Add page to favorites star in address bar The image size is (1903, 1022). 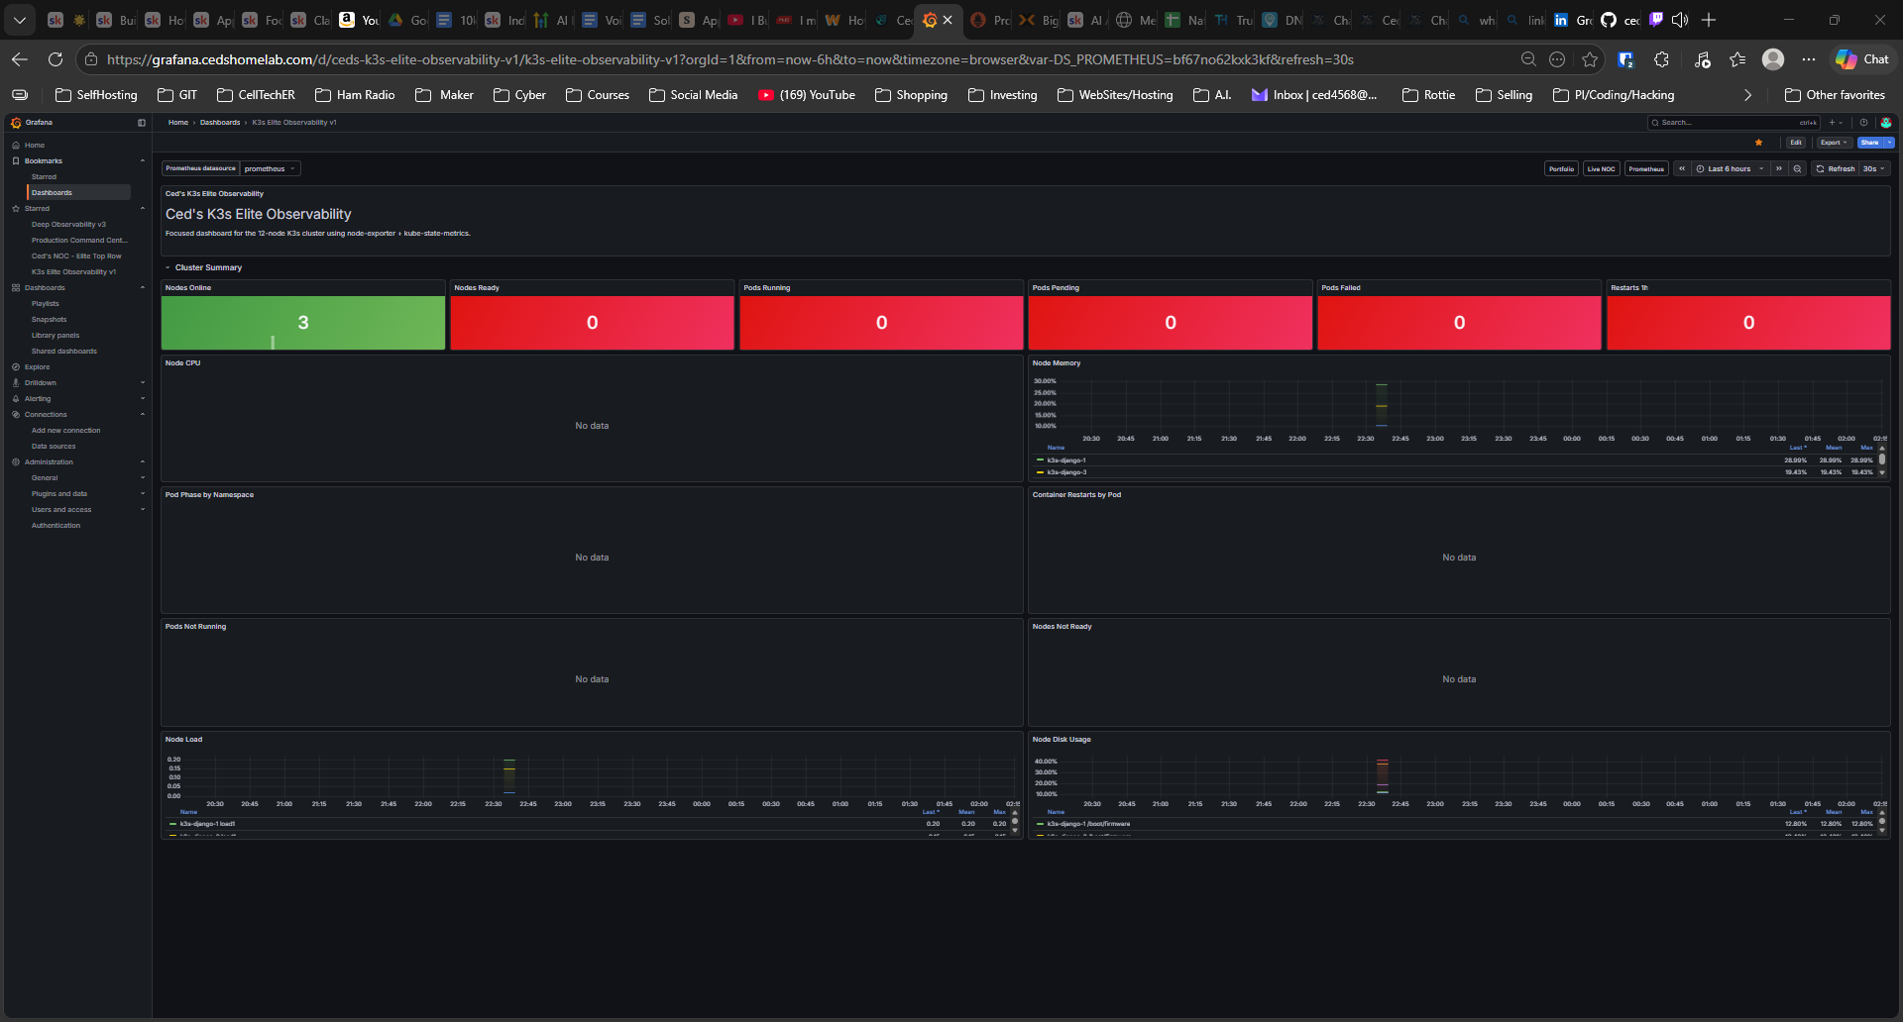tap(1590, 59)
